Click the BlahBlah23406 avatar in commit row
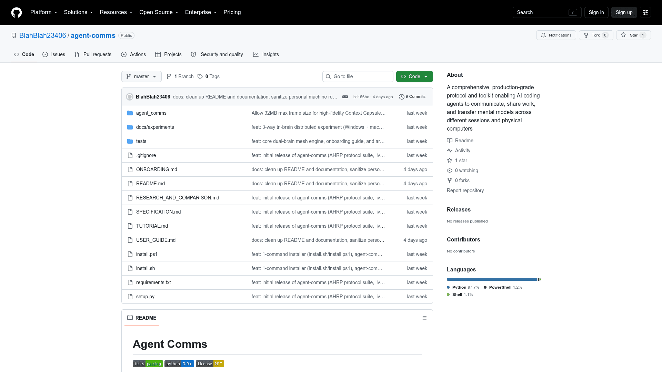The height and width of the screenshot is (372, 662). [x=130, y=97]
